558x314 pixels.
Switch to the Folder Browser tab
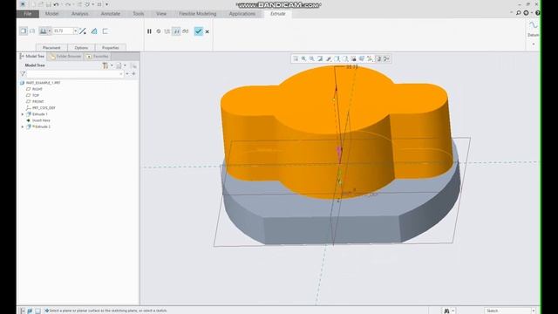[x=66, y=56]
